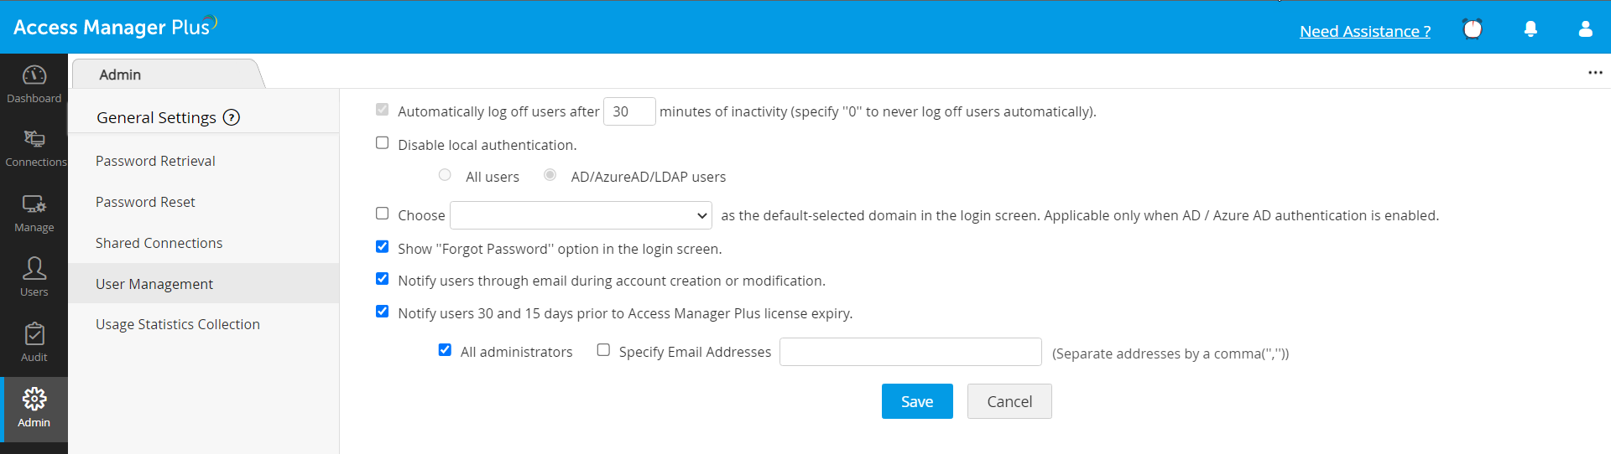Open notifications bell icon
This screenshot has height=454, width=1611.
coord(1530,29)
